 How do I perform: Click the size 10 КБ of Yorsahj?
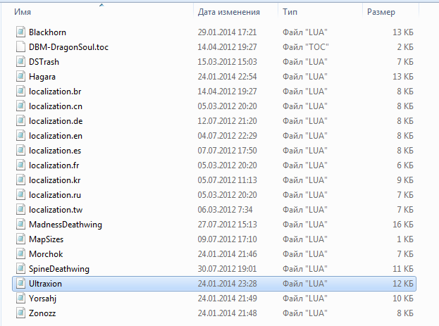tap(403, 299)
